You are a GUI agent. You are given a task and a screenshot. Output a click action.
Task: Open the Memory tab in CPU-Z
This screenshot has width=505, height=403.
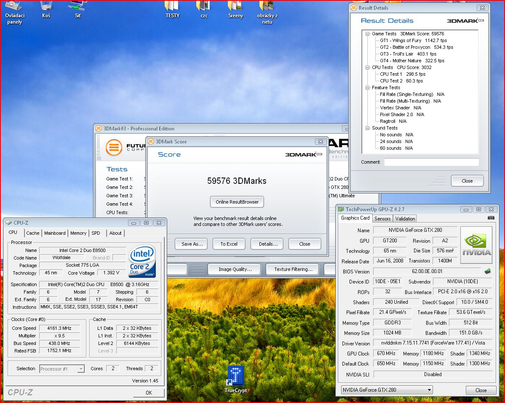coord(78,233)
